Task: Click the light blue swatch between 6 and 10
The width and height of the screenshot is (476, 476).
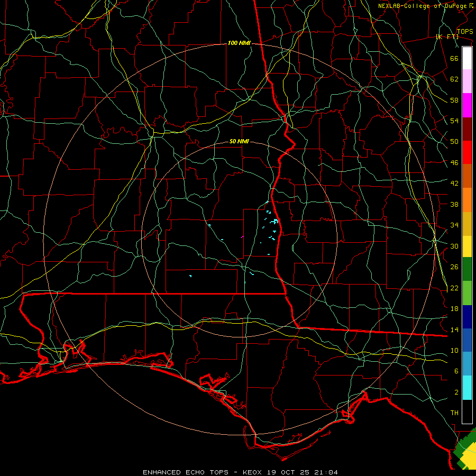Action: click(x=467, y=364)
